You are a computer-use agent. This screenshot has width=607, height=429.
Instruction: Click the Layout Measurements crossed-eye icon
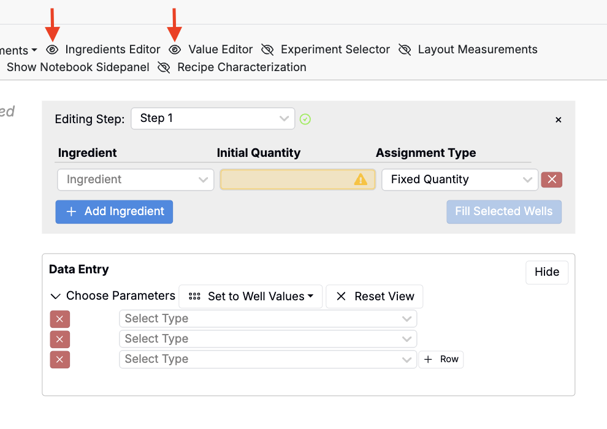[405, 50]
